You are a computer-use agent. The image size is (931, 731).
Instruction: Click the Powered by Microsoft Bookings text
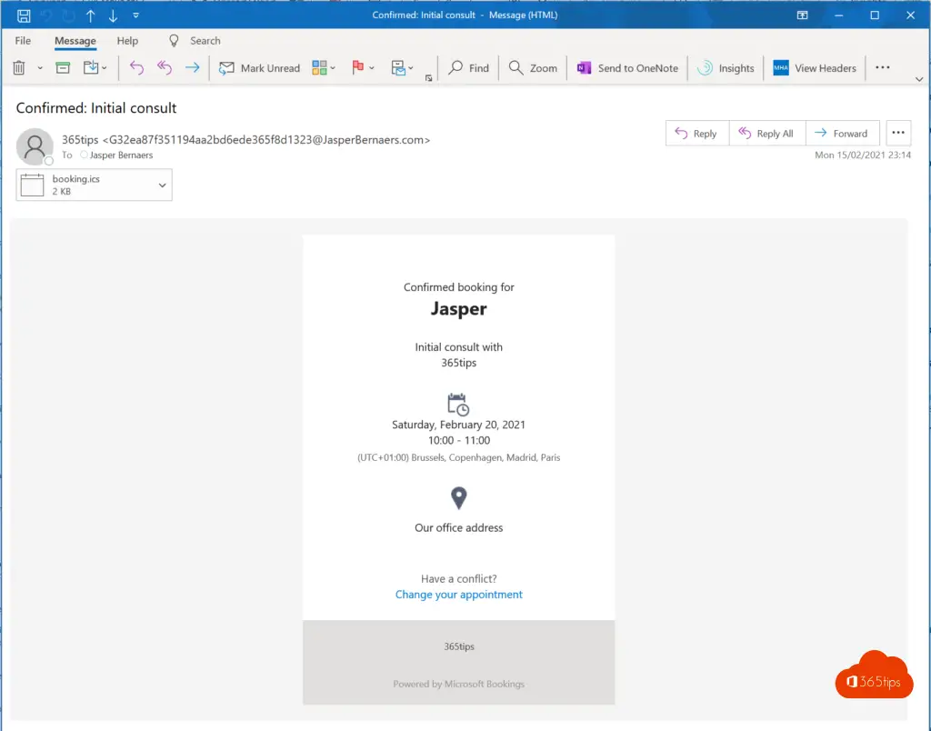[x=459, y=684]
